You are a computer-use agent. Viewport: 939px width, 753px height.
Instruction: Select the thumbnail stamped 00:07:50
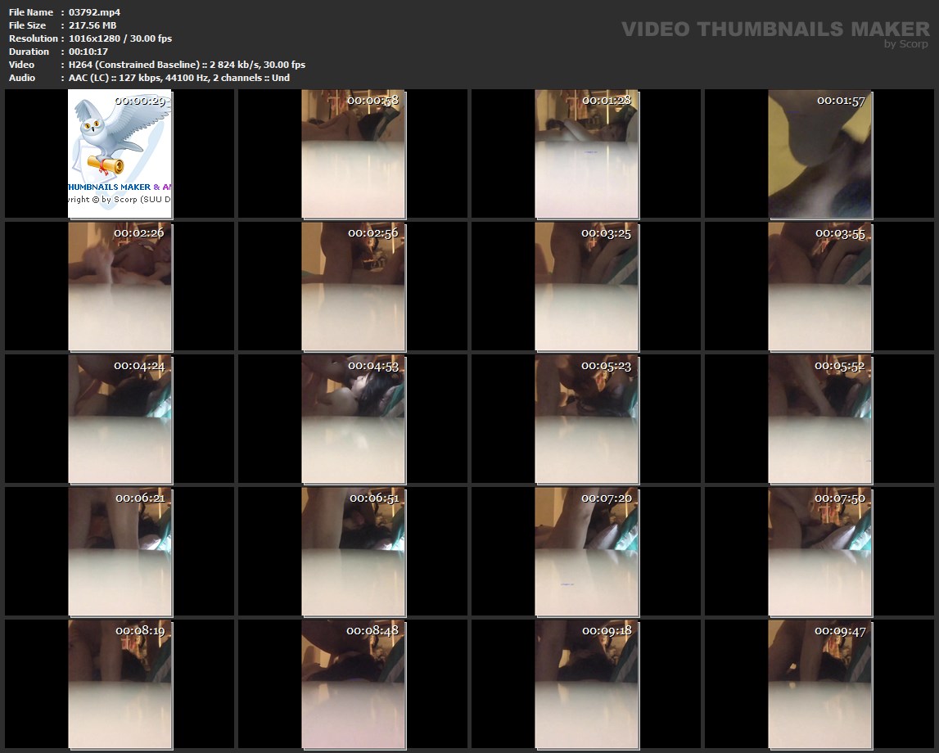[x=820, y=552]
